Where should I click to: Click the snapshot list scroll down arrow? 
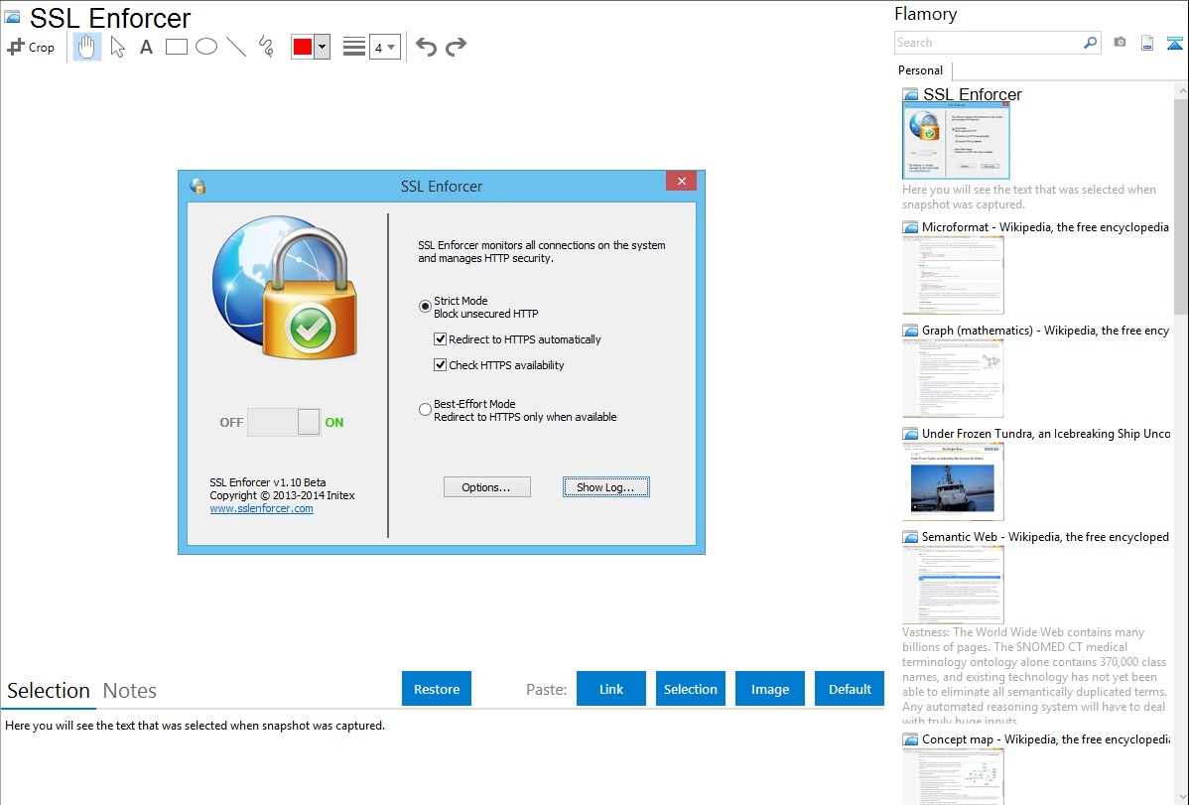pyautogui.click(x=1181, y=797)
